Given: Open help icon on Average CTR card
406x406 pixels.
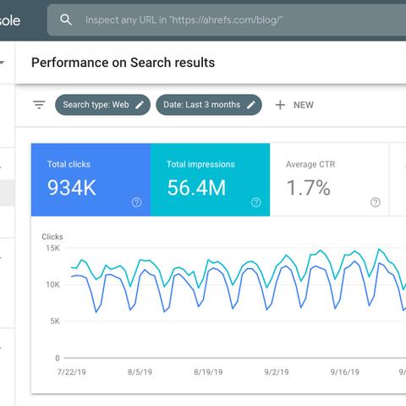Looking at the screenshot, I should point(376,202).
